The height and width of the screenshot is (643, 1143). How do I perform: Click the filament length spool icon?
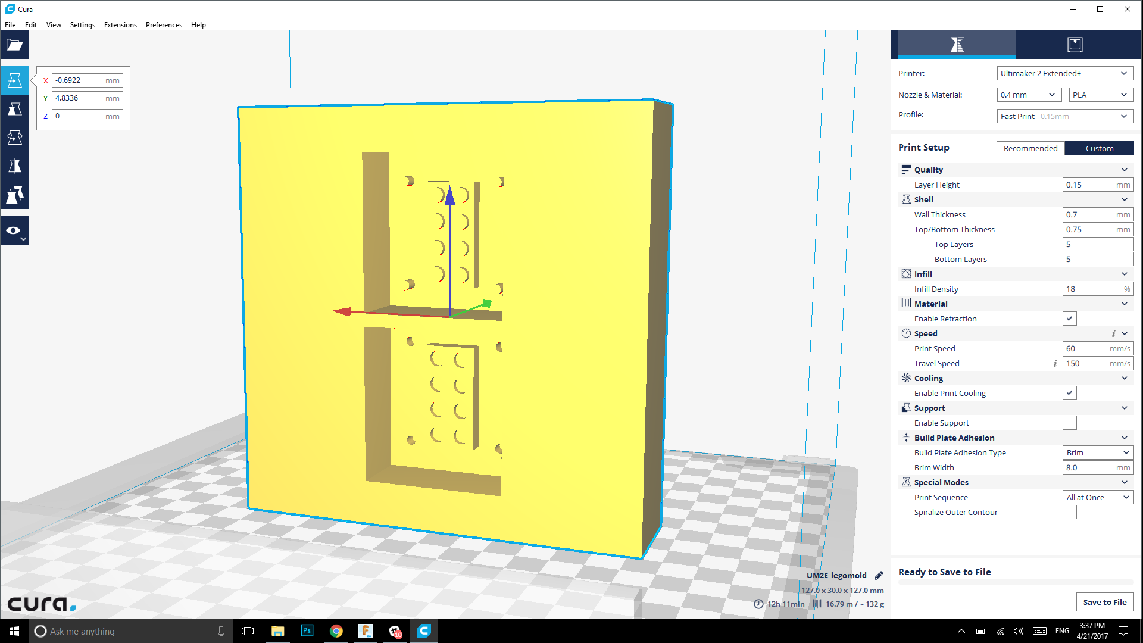click(x=817, y=604)
